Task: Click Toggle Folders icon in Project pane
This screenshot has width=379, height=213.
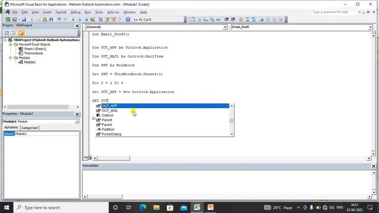Action: pyautogui.click(x=21, y=33)
